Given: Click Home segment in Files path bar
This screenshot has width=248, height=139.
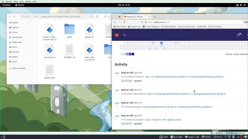Looking at the screenshot, I should [26, 17].
